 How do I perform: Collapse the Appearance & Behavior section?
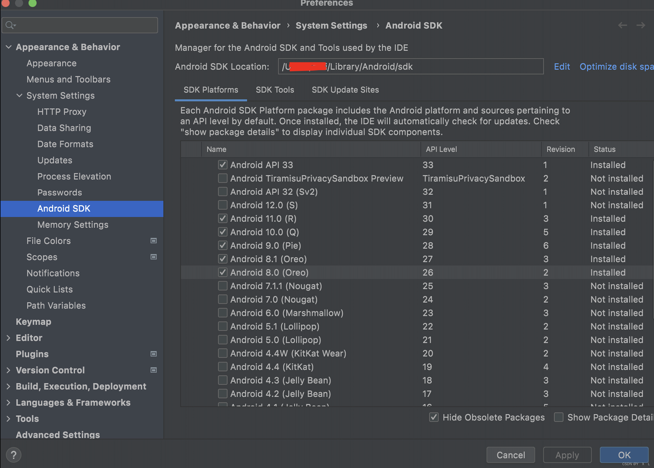pyautogui.click(x=9, y=47)
